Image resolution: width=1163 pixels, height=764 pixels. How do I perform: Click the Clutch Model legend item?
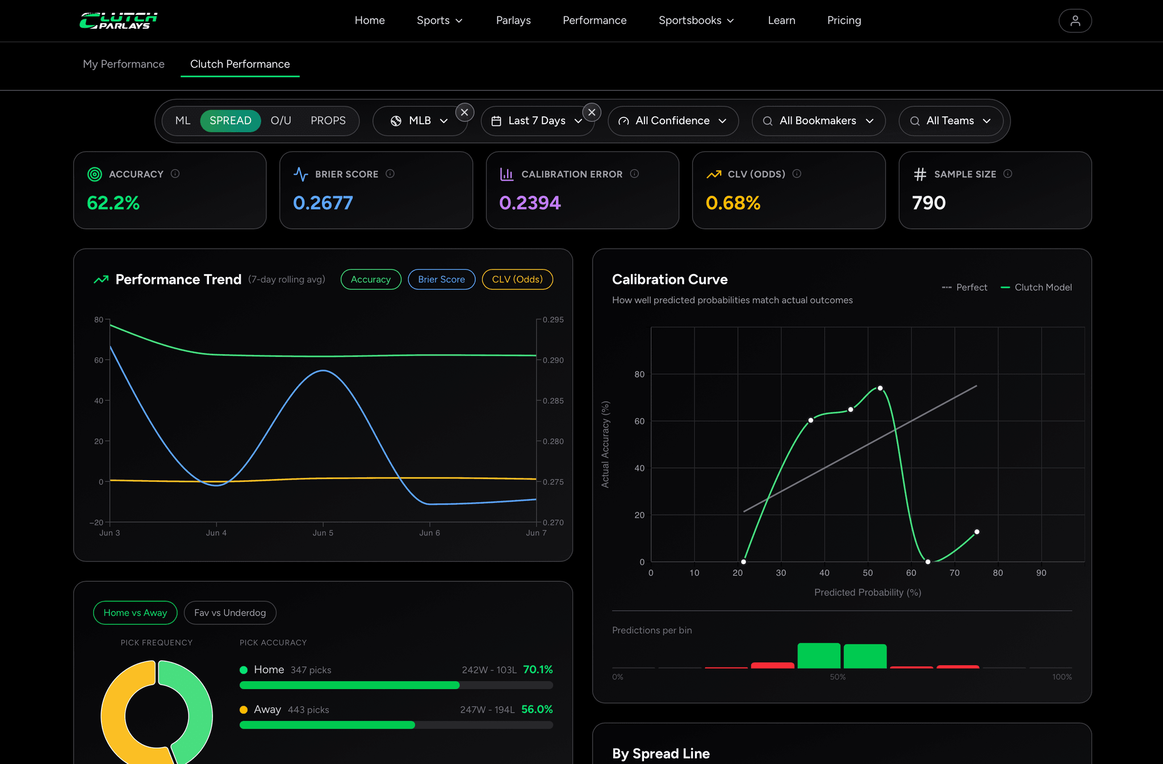(x=1036, y=287)
